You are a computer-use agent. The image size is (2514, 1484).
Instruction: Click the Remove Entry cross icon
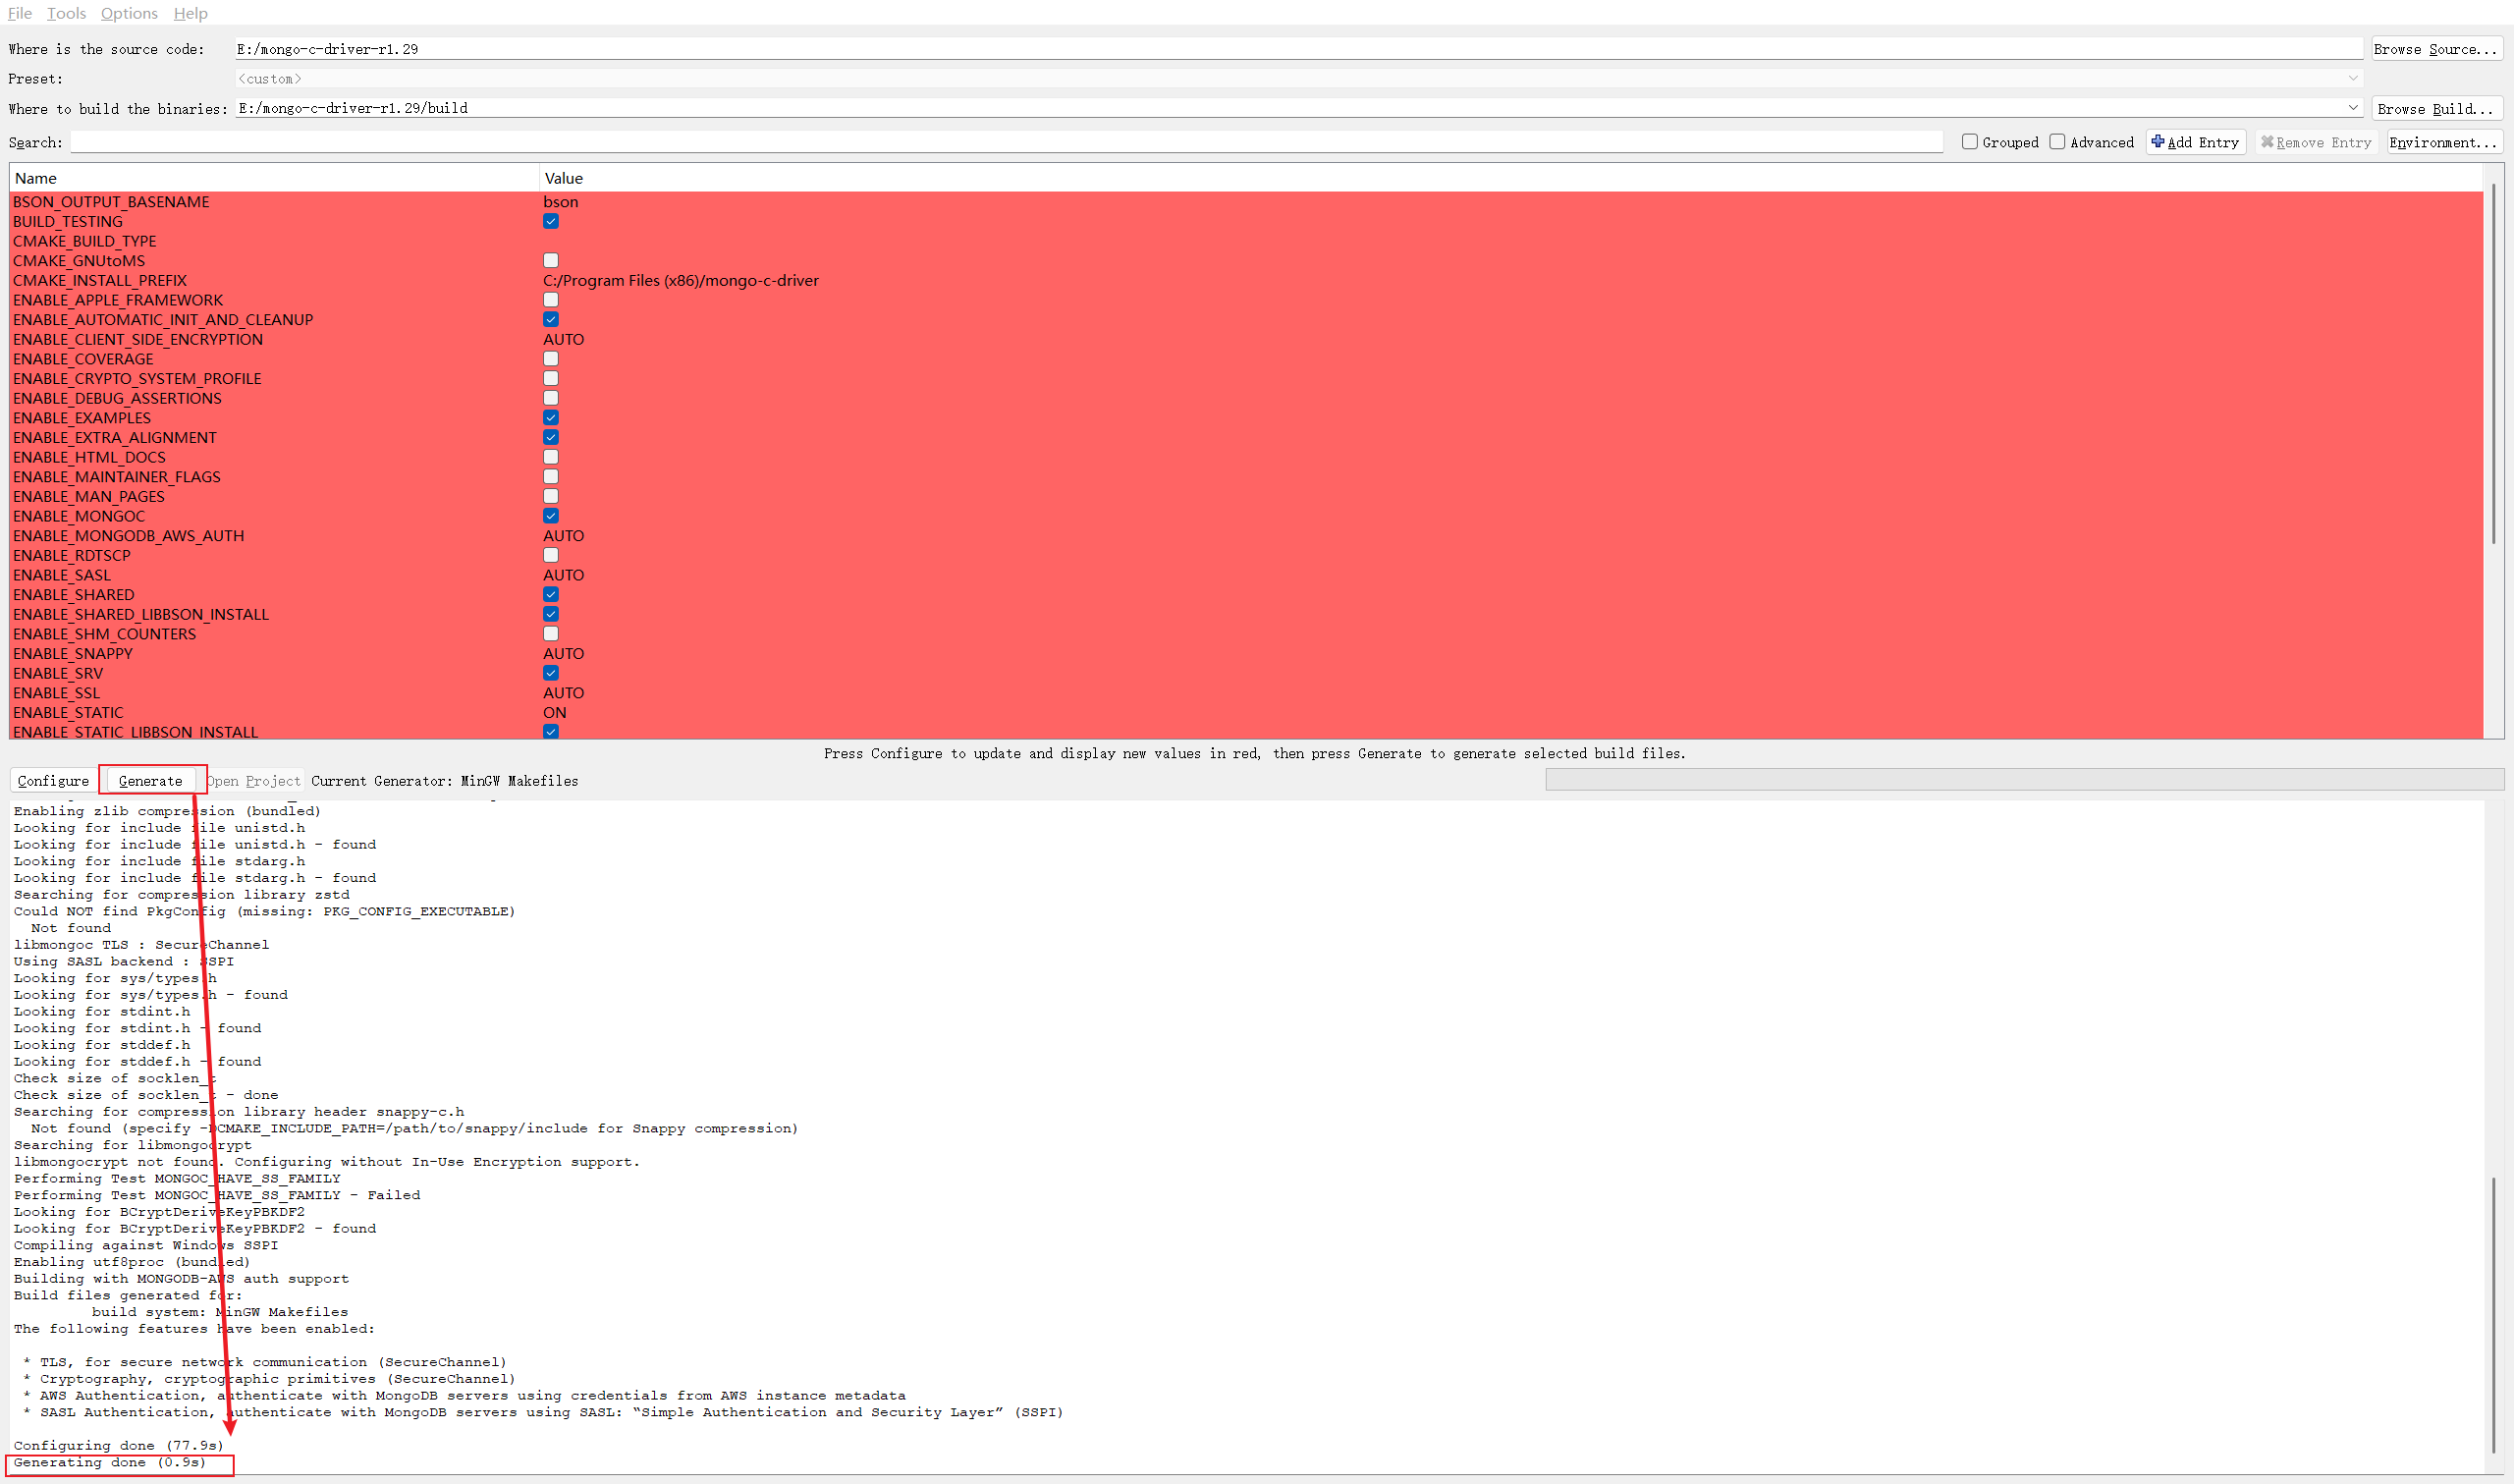click(2267, 142)
